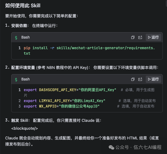Screen dimensions: 167x154
Task: Click the '触发 Skill' step text
Action: click(x=19, y=120)
